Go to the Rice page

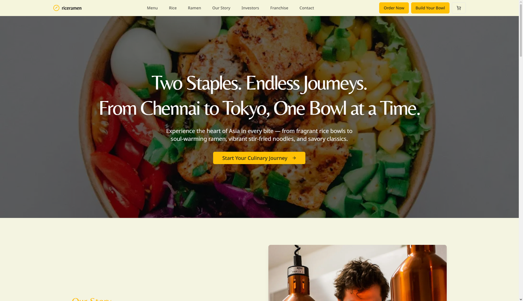point(173,8)
